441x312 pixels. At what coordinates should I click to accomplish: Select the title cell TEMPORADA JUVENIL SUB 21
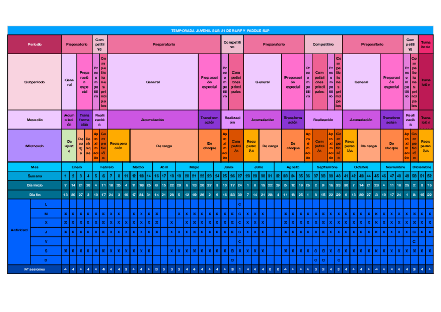(220, 30)
